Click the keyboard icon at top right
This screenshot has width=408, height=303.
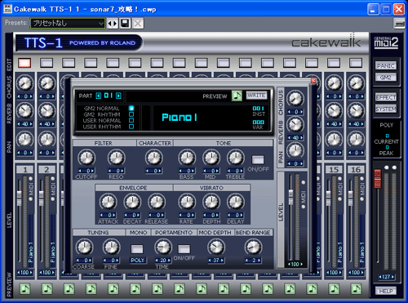pos(400,24)
